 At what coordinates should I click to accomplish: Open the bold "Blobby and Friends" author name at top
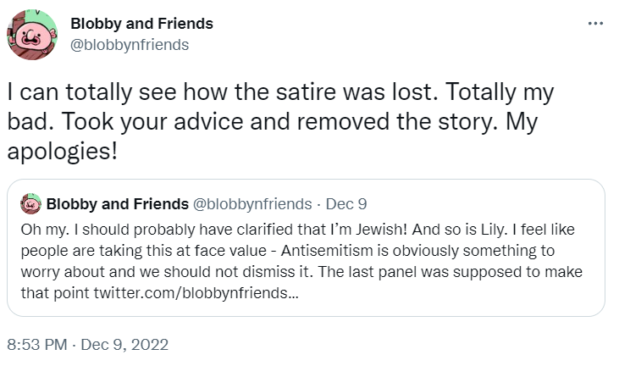pos(141,24)
